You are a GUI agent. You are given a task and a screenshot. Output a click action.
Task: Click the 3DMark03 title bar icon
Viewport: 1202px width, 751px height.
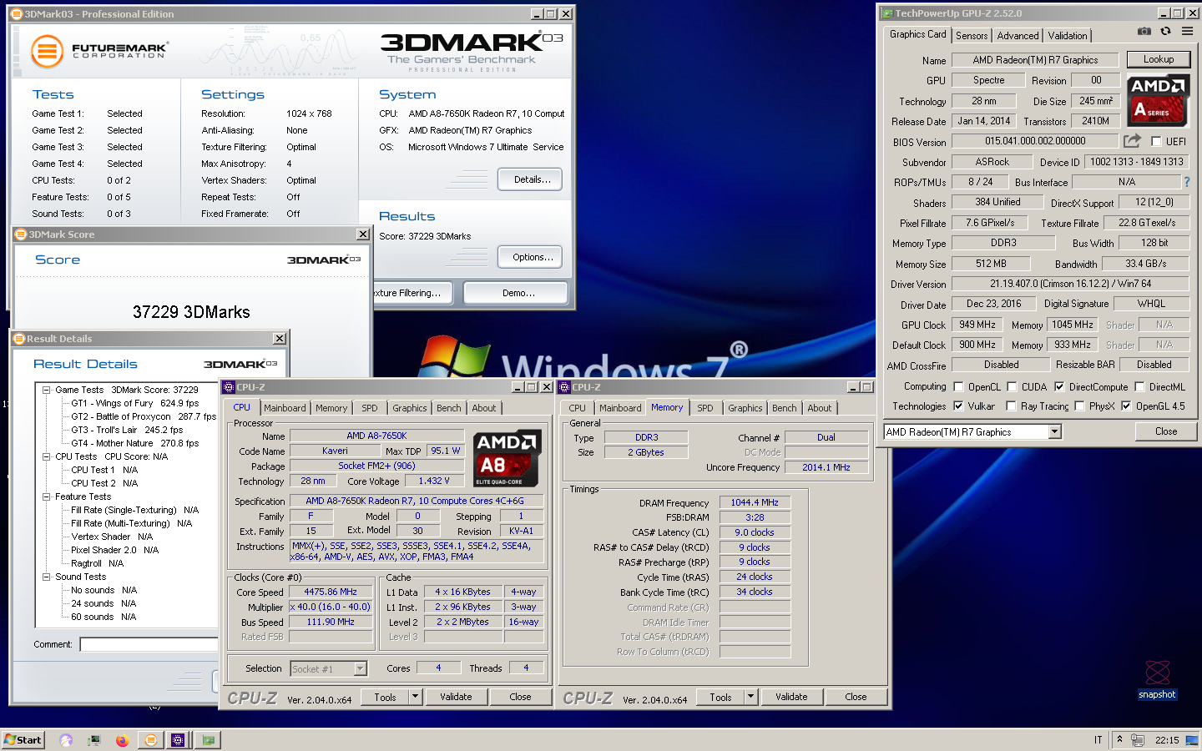(x=17, y=14)
